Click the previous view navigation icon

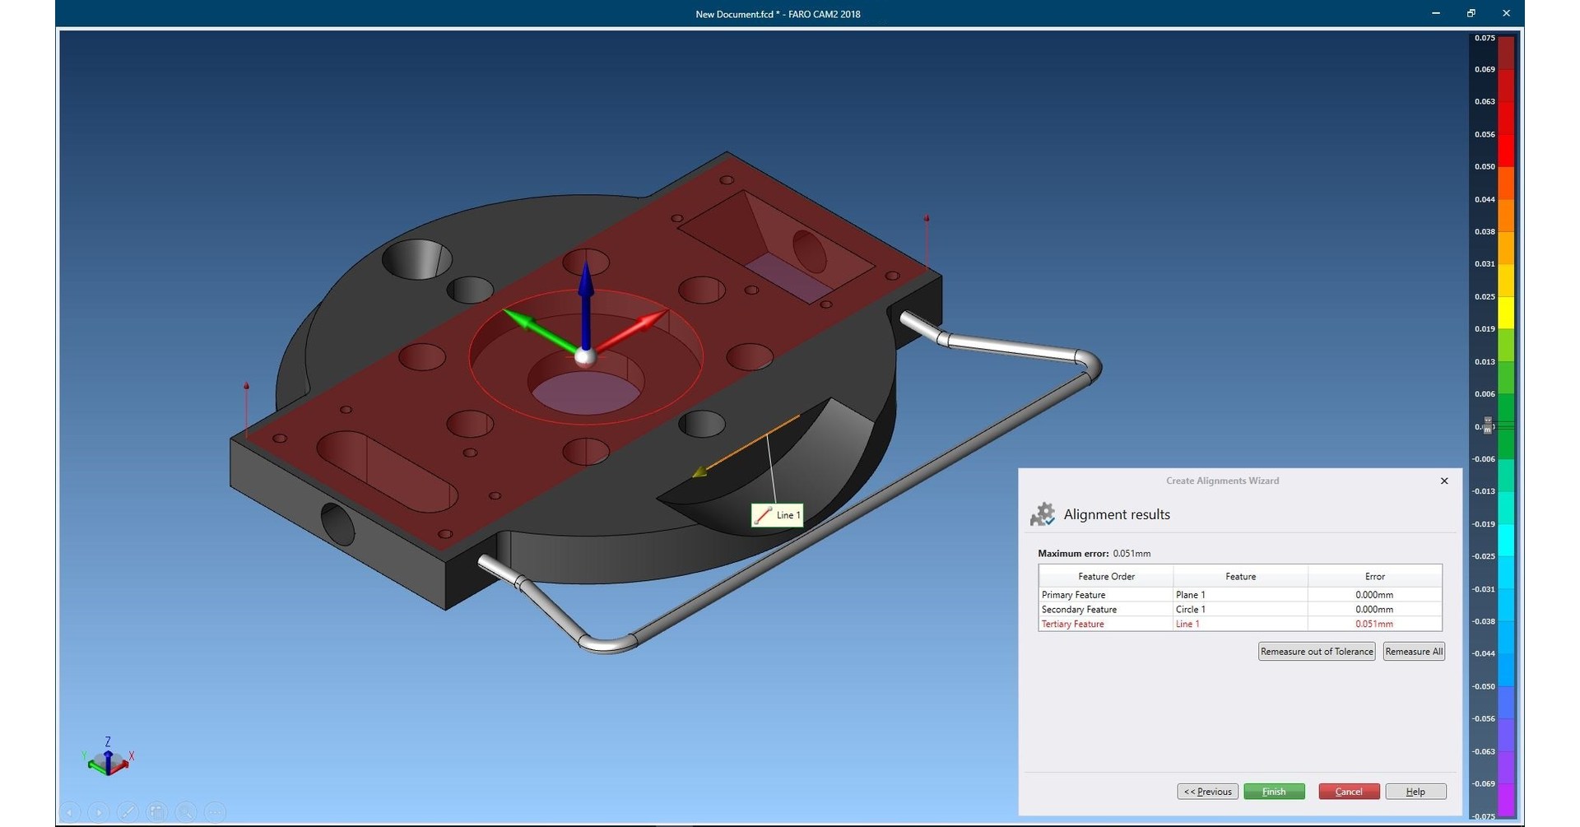tap(70, 812)
